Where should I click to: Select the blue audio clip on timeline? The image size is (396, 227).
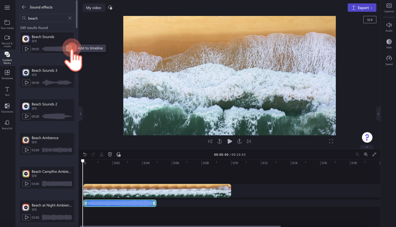pyautogui.click(x=120, y=203)
